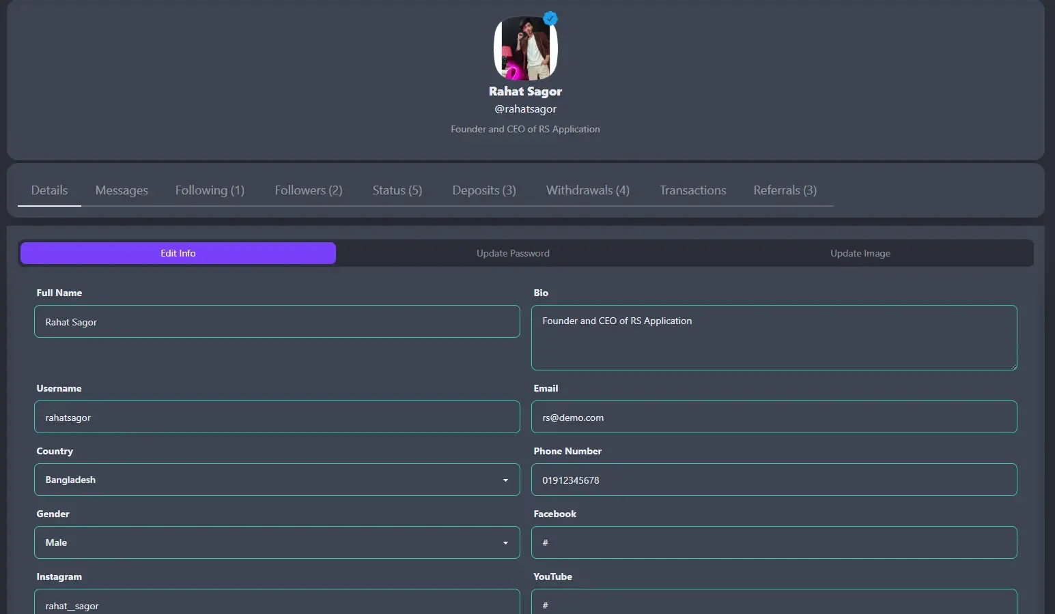Viewport: 1055px width, 614px height.
Task: View the Deposits (3) tab
Action: click(x=483, y=190)
